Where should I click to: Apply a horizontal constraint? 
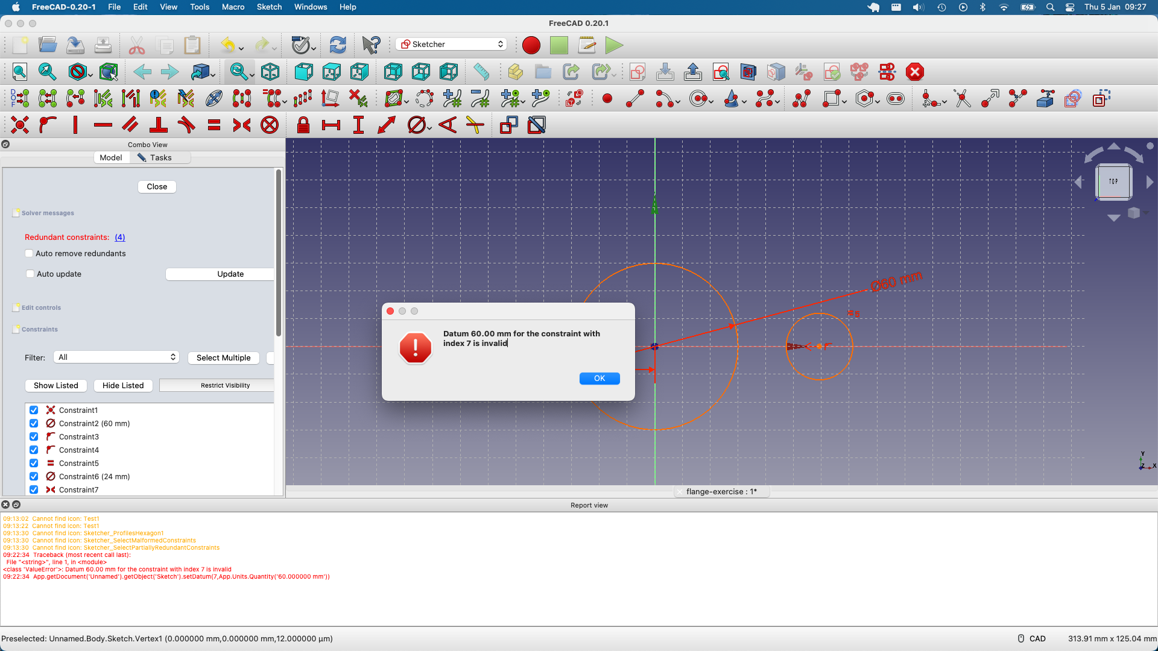click(x=103, y=125)
